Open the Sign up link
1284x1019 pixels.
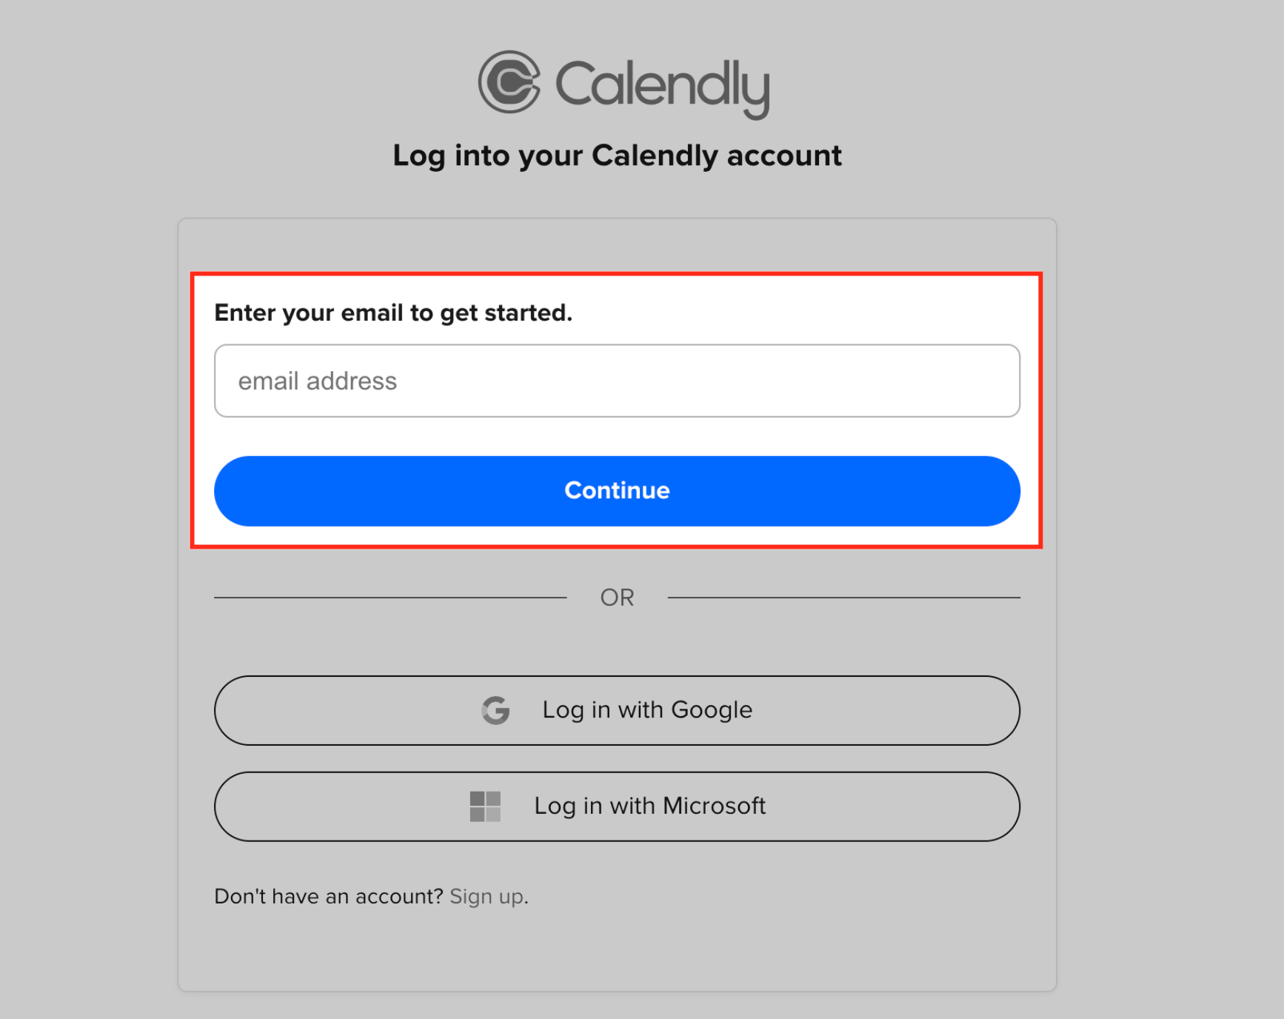[486, 897]
